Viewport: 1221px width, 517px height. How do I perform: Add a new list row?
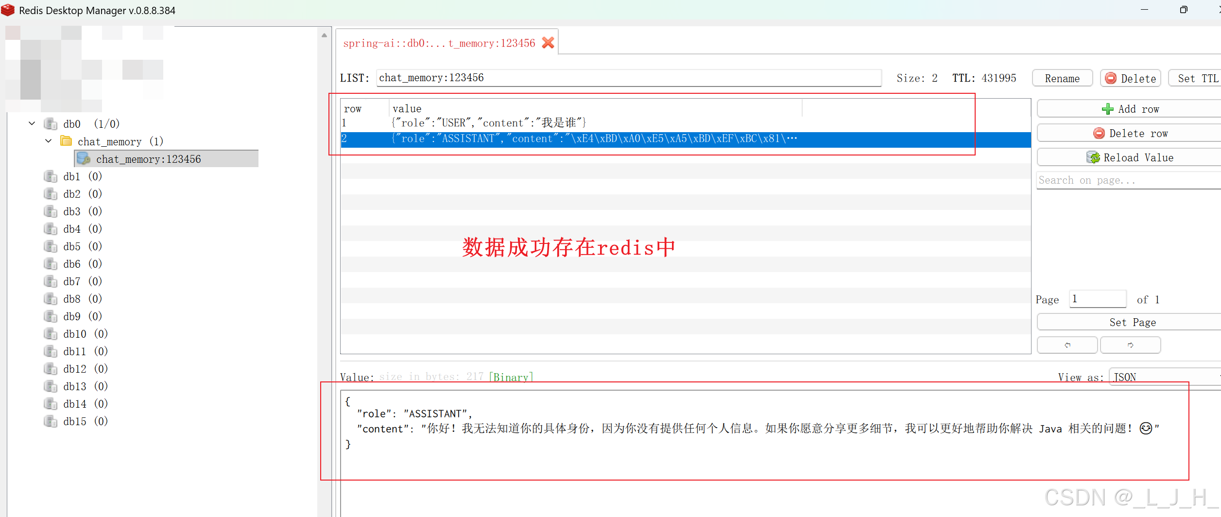[1130, 109]
